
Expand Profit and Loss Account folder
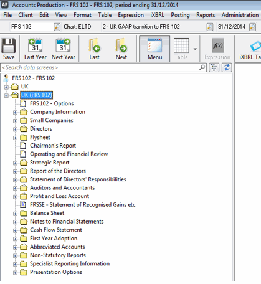click(15, 197)
